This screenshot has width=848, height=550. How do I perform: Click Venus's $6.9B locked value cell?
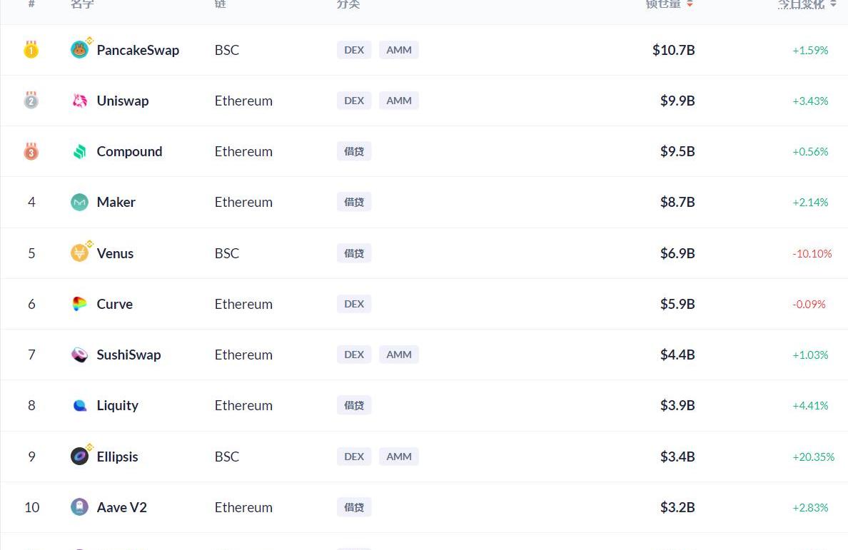[677, 253]
